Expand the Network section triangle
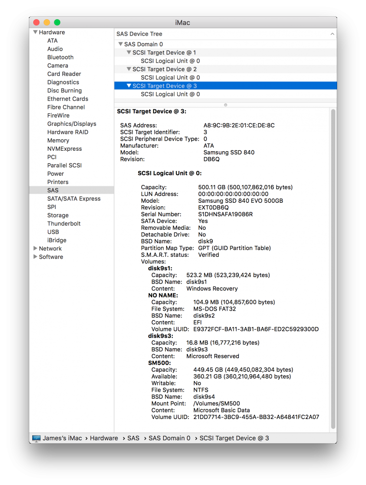The height and width of the screenshot is (485, 366). [35, 249]
